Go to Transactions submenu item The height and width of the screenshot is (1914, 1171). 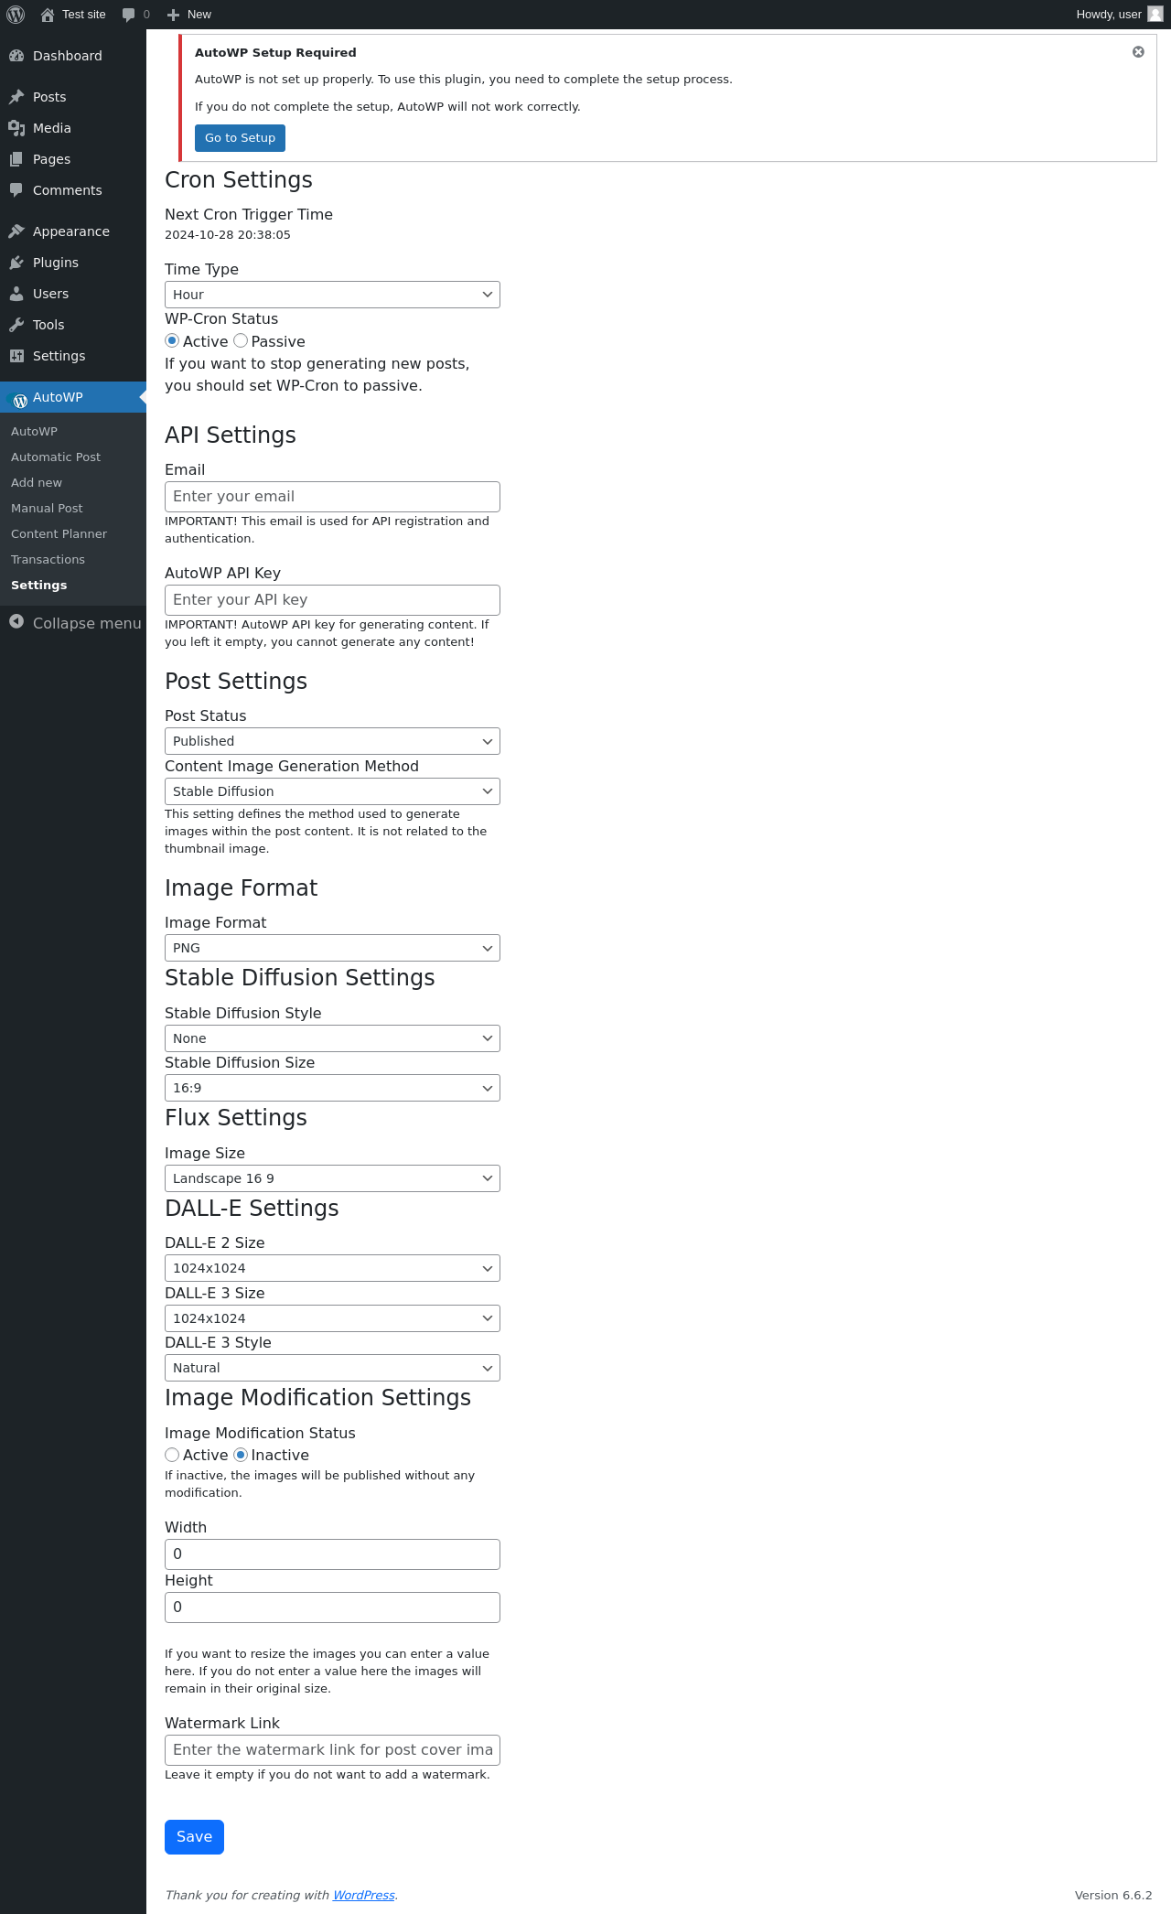[x=48, y=559]
